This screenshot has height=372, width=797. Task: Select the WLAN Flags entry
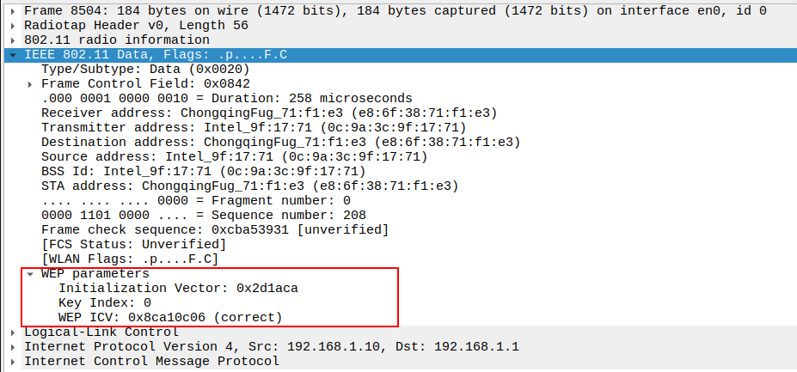tap(130, 259)
